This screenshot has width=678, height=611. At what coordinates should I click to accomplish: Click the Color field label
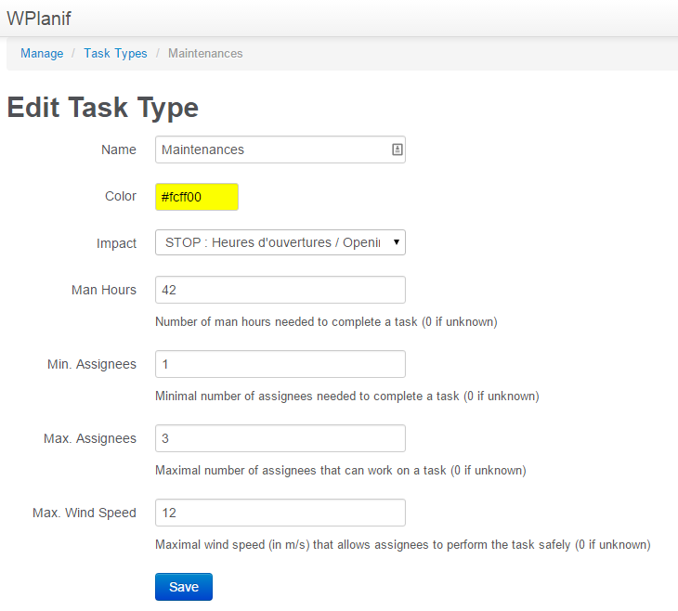point(121,197)
